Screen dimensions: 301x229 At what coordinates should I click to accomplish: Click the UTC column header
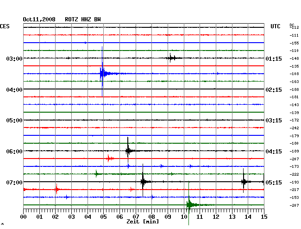276,26
